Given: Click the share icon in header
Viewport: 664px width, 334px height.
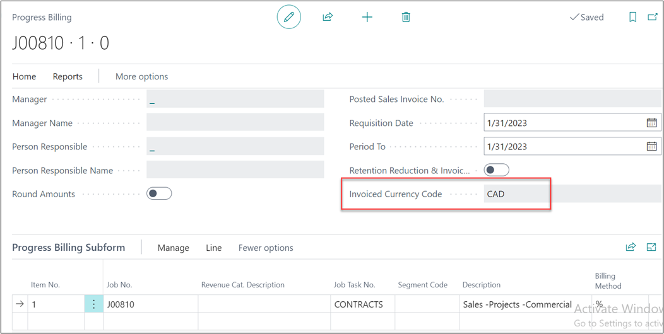Looking at the screenshot, I should click(328, 18).
